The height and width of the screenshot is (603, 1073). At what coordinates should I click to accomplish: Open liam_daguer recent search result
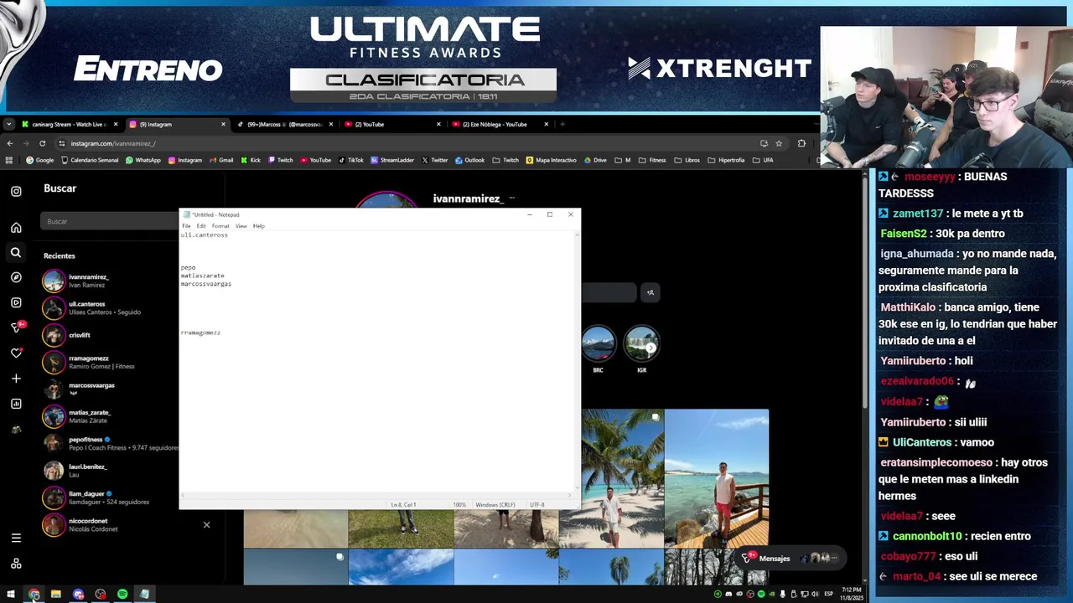pyautogui.click(x=111, y=497)
